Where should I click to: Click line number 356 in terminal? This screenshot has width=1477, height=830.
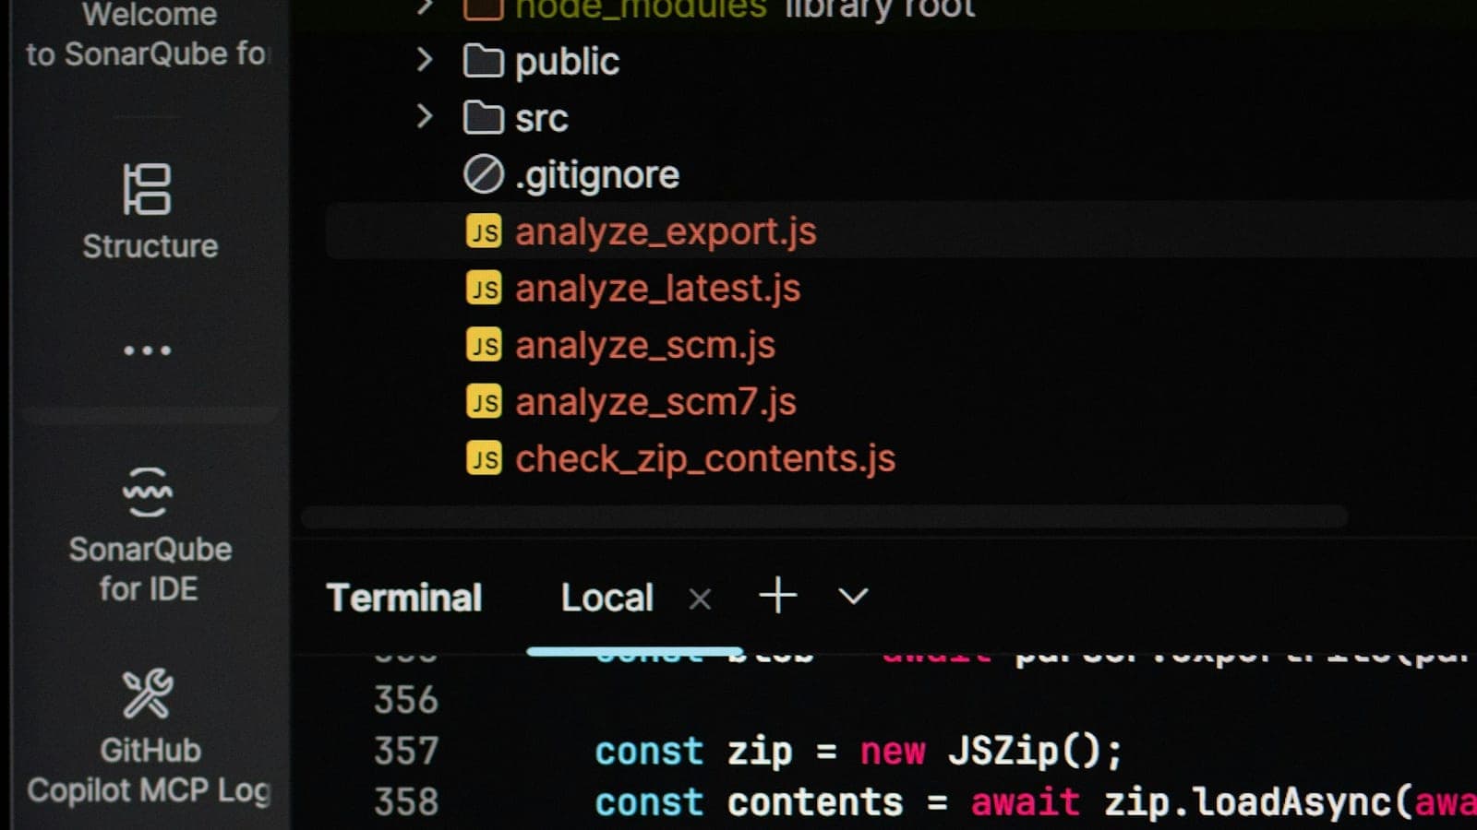coord(406,700)
